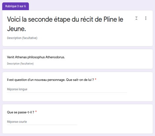Add description under the Venit Athenas title
Viewport: 155px width, 136px height.
coord(20,64)
